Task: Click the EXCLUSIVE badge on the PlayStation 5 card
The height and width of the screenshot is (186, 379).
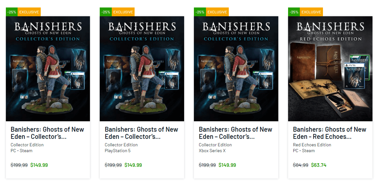Action: 123,12
